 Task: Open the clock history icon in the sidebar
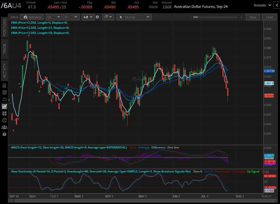[x=4, y=120]
